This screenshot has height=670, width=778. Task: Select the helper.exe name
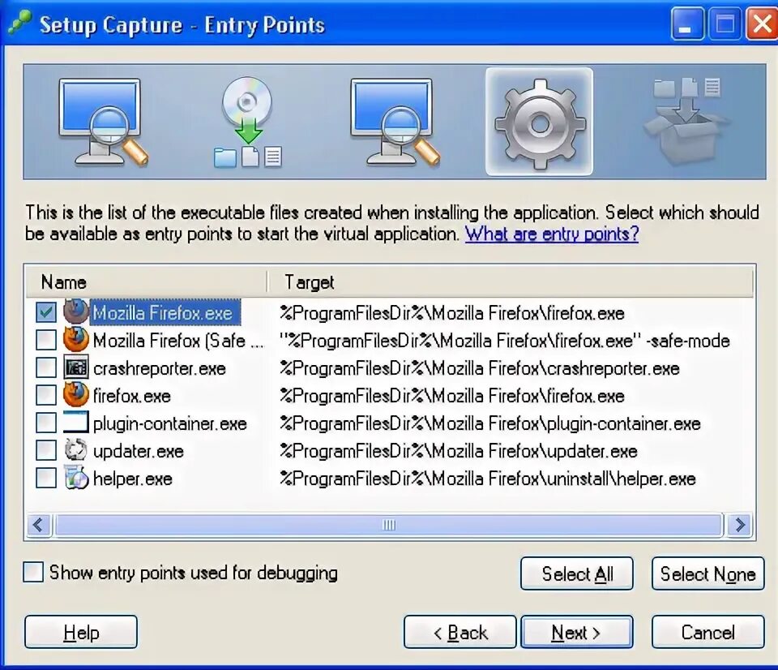(x=132, y=479)
